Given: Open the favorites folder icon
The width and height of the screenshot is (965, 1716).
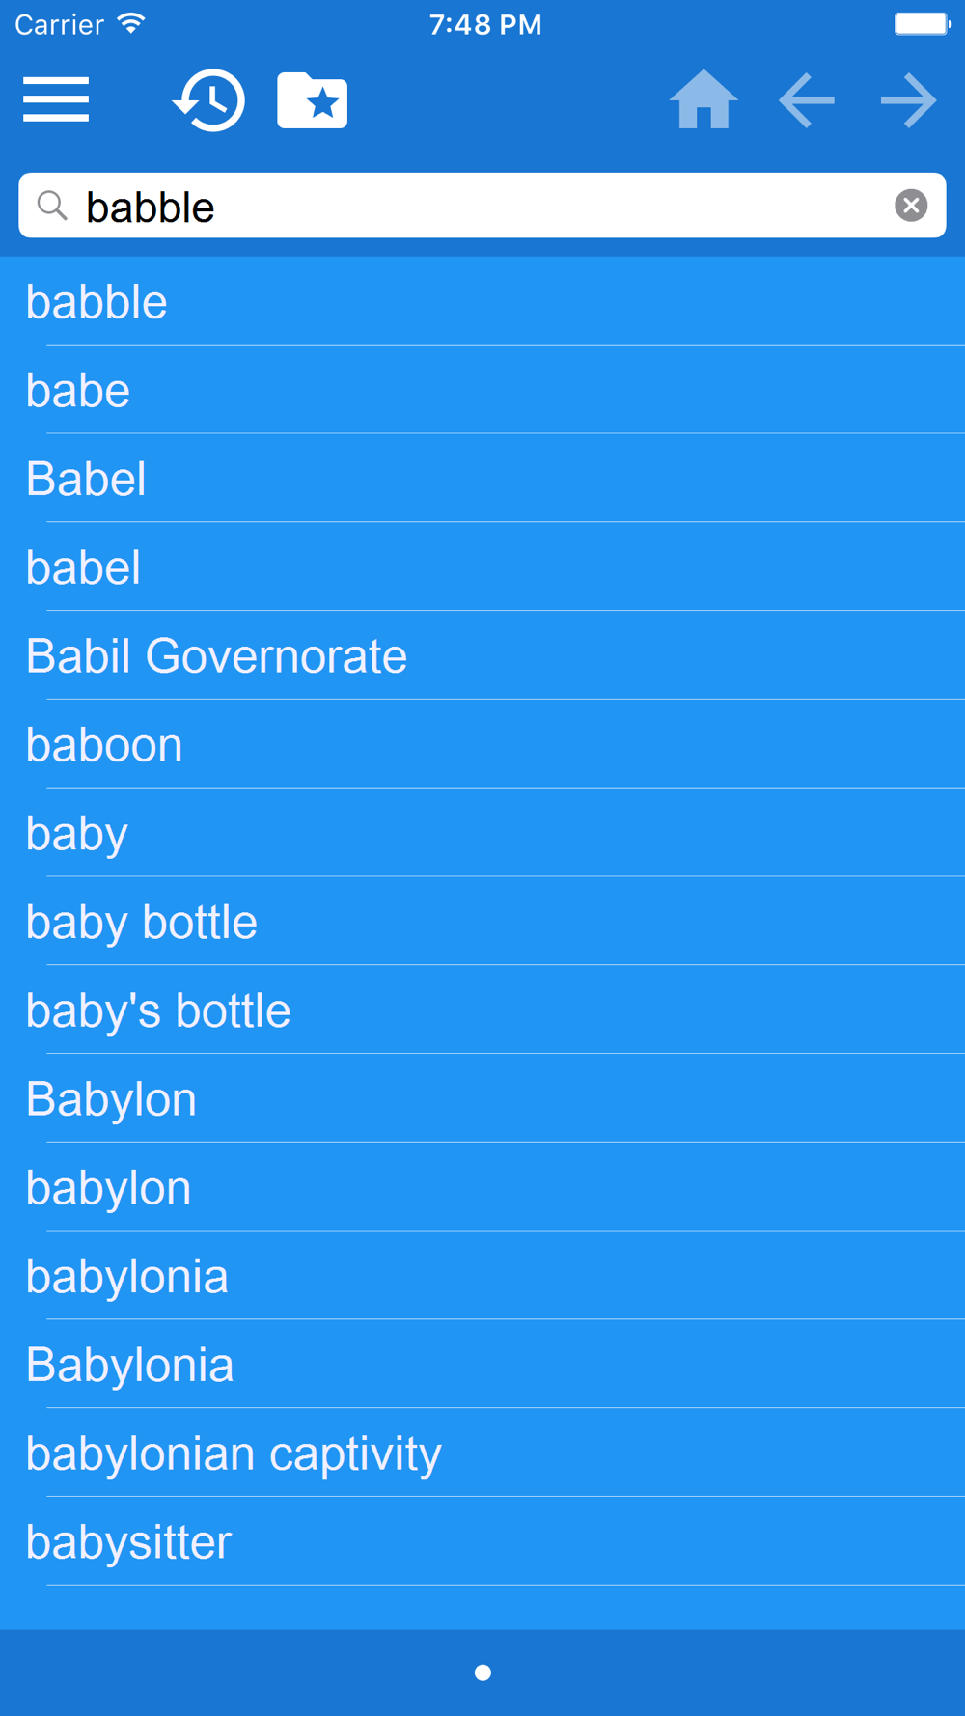Looking at the screenshot, I should [312, 100].
